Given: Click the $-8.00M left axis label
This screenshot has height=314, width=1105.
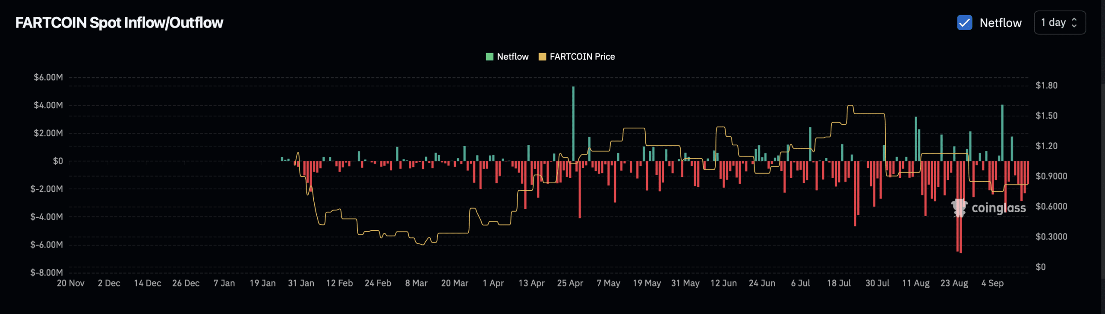Looking at the screenshot, I should click(x=47, y=272).
